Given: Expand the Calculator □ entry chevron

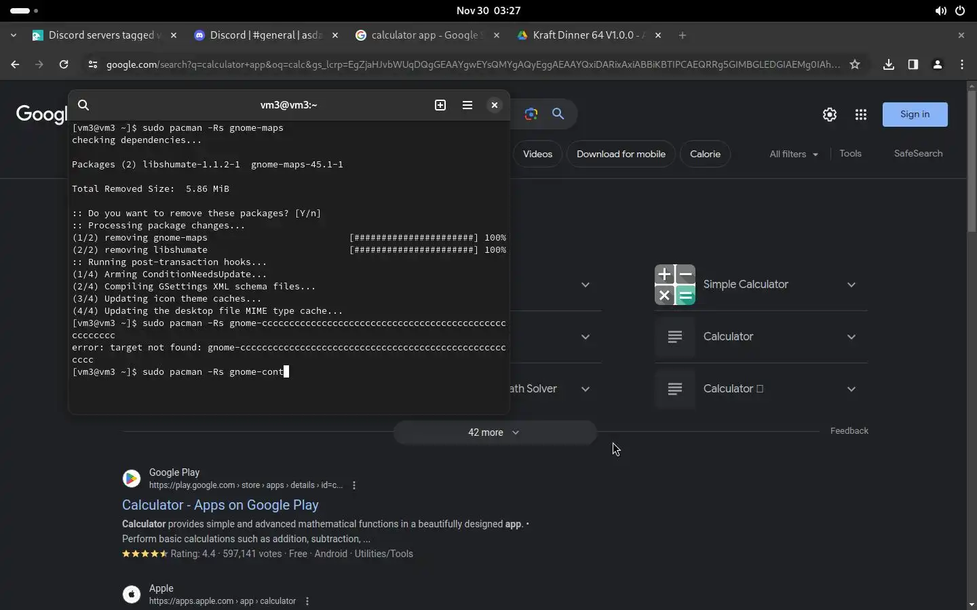Looking at the screenshot, I should point(851,389).
